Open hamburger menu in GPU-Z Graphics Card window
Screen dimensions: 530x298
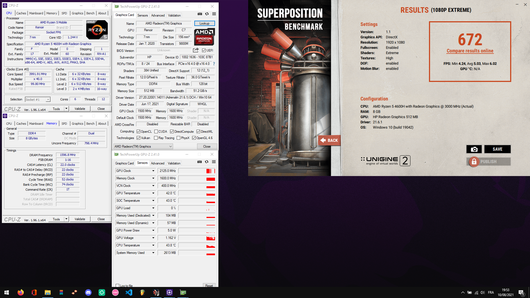pyautogui.click(x=214, y=14)
